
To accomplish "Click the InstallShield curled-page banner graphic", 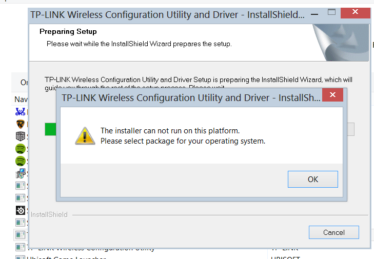I will point(341,43).
